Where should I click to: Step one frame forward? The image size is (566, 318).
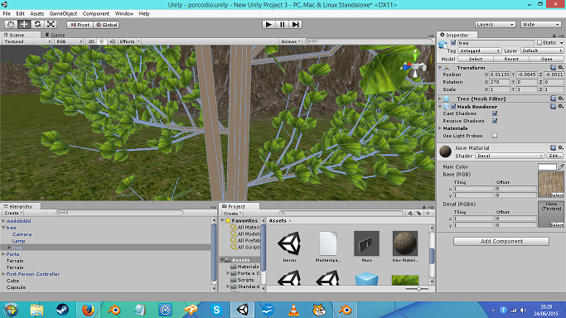click(x=295, y=25)
